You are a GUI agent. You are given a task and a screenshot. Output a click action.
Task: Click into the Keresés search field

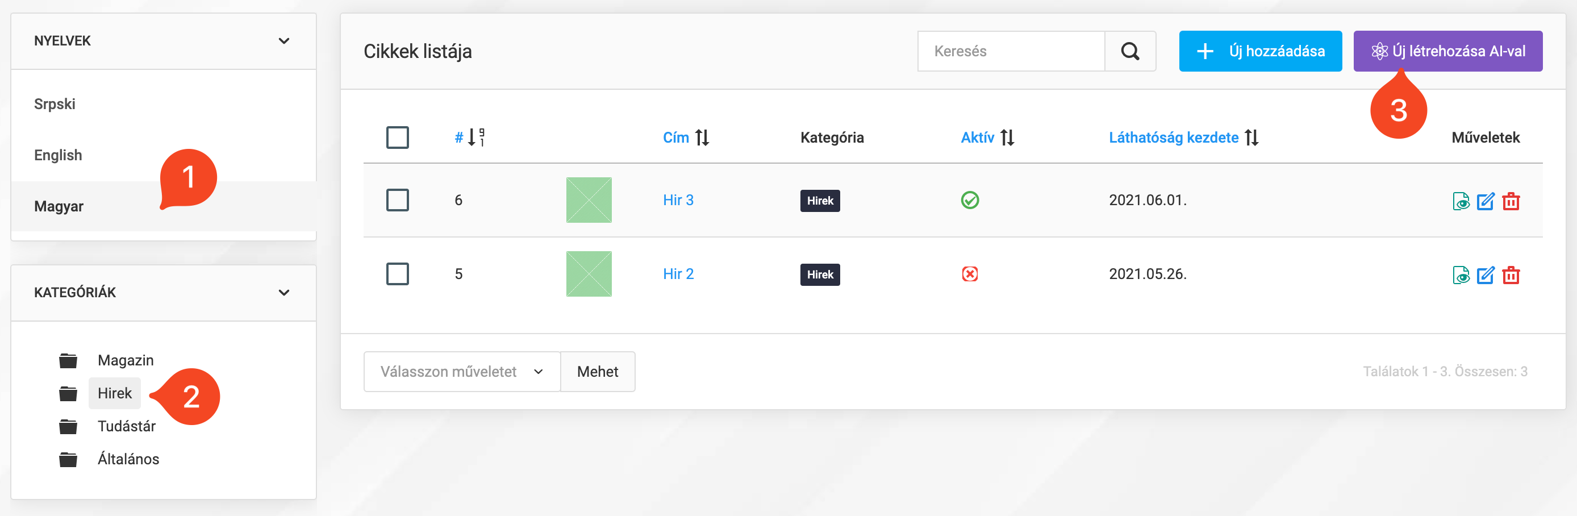1011,51
